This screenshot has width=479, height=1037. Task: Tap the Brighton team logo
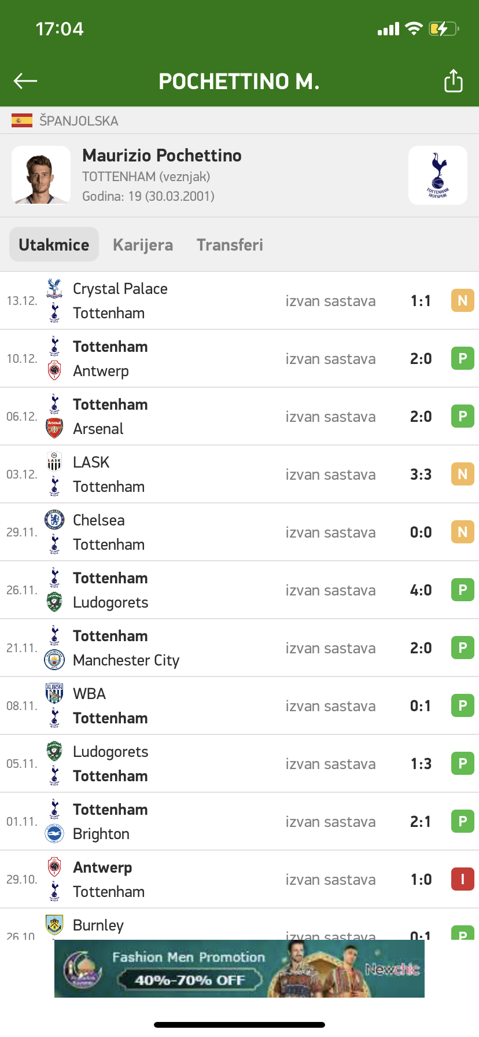pos(54,833)
